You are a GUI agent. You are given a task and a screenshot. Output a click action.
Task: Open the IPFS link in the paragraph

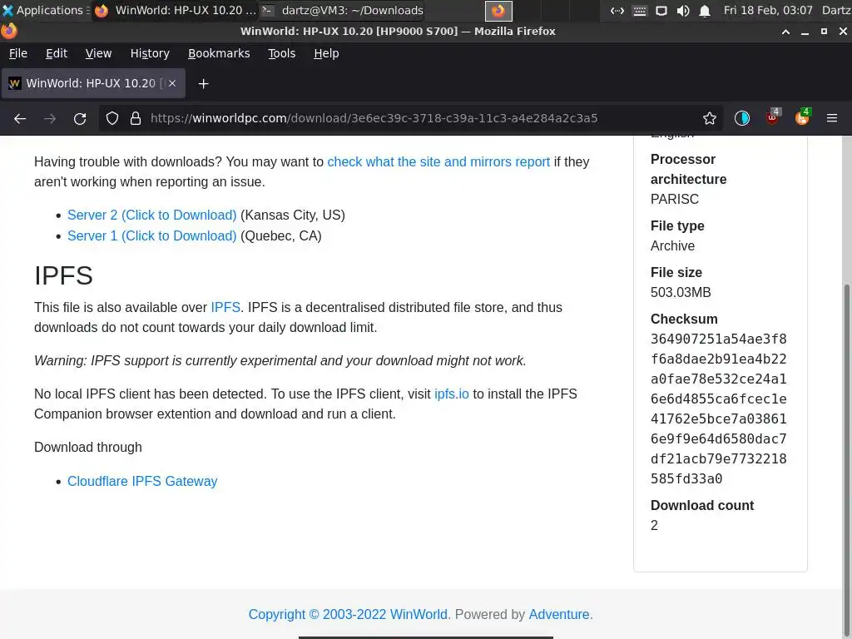pyautogui.click(x=225, y=308)
